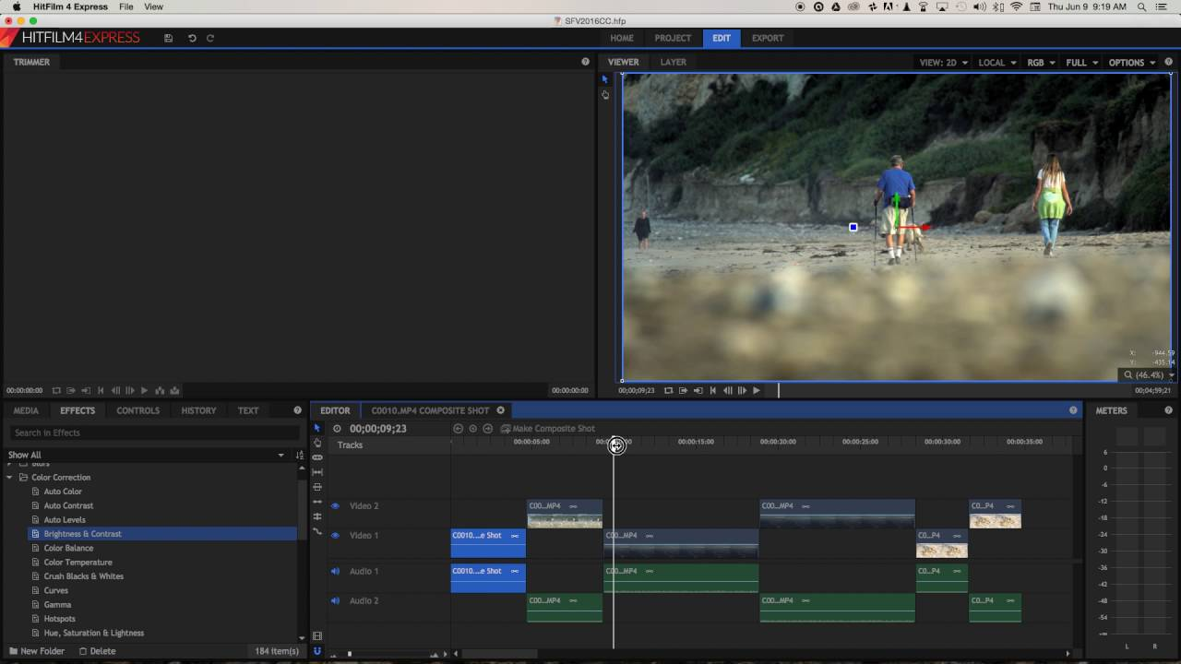Mute the Audio 1 track speaker icon

tap(335, 571)
